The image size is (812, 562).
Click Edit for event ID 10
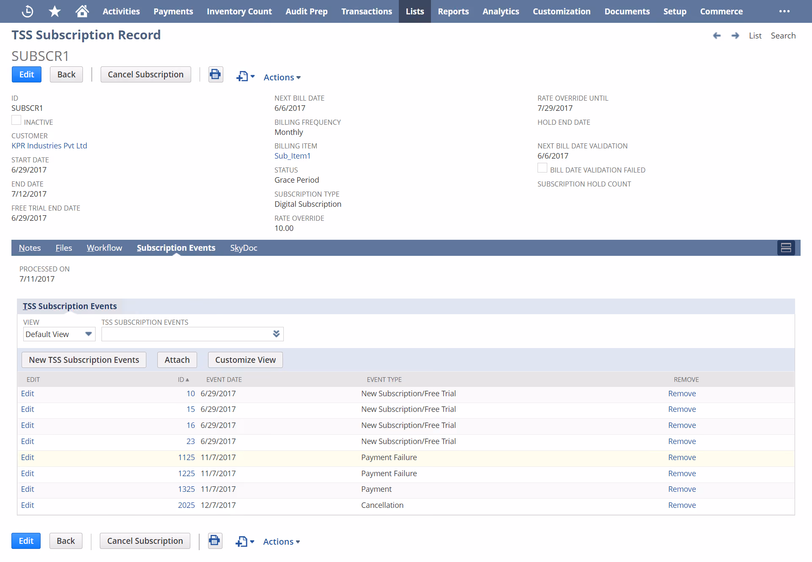[x=27, y=393]
